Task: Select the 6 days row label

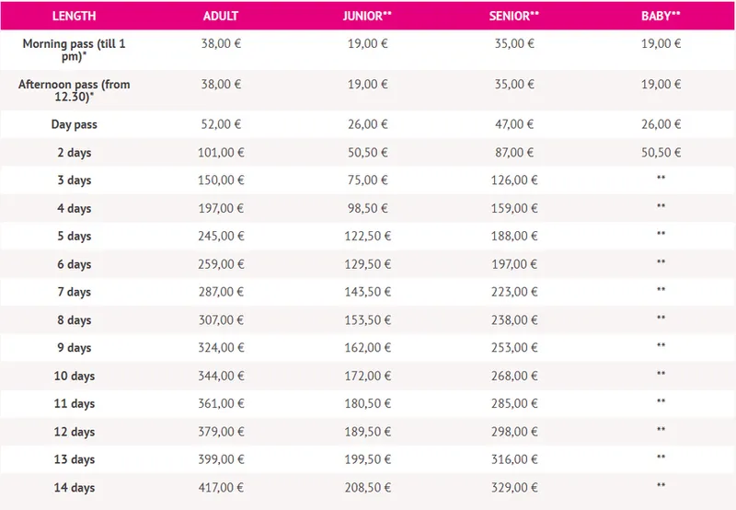Action: coord(74,264)
